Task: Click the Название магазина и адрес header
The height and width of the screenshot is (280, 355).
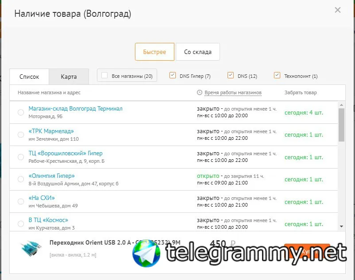Action: [x=49, y=92]
